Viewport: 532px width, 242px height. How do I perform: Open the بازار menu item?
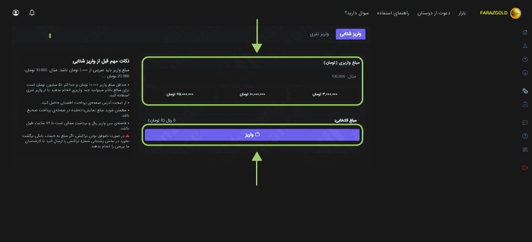462,13
